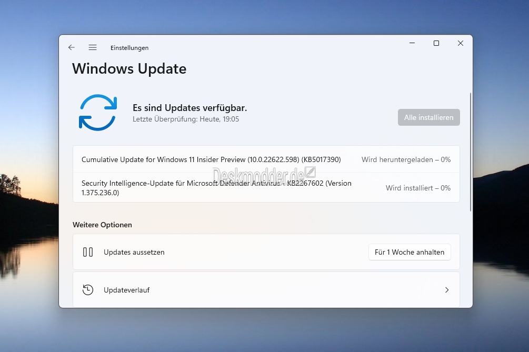The width and height of the screenshot is (529, 352).
Task: Click the Weitere Optionen heading
Action: pyautogui.click(x=102, y=225)
